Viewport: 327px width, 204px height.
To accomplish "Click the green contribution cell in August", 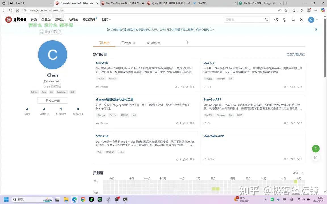I will tap(295, 182).
